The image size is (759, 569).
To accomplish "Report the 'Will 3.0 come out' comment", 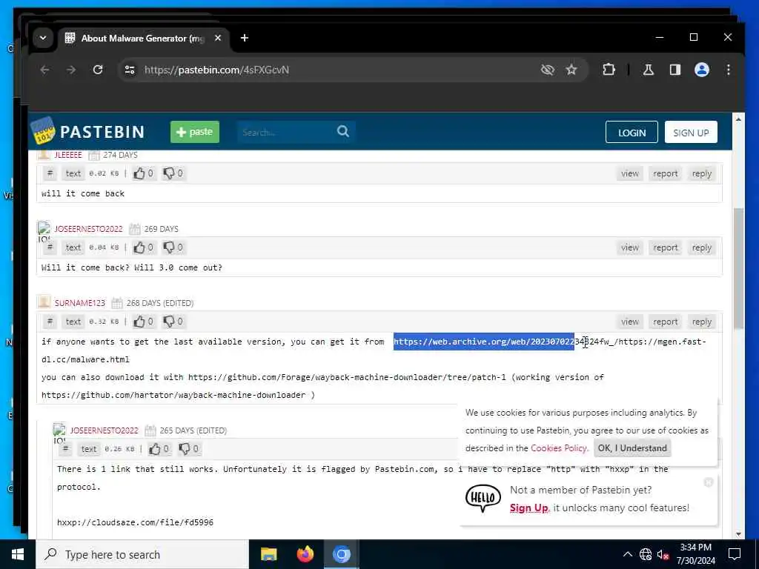I will point(665,247).
